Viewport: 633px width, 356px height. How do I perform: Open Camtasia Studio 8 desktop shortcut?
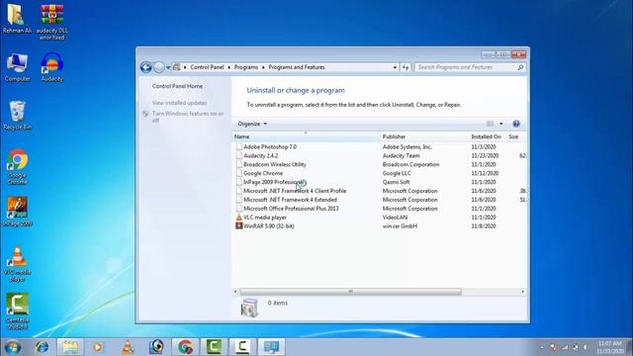pos(17,311)
